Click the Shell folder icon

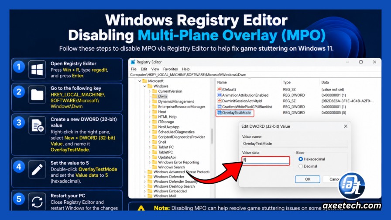tap(154, 142)
